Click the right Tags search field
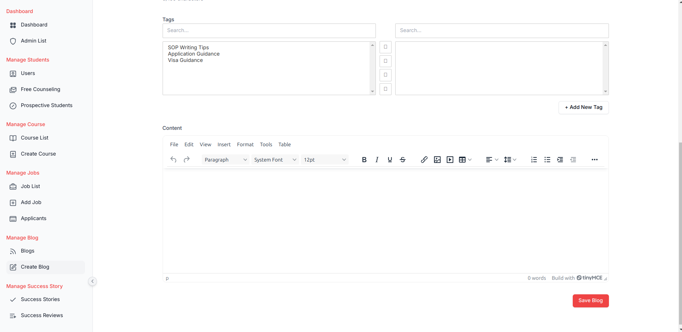Image resolution: width=682 pixels, height=332 pixels. click(x=502, y=31)
